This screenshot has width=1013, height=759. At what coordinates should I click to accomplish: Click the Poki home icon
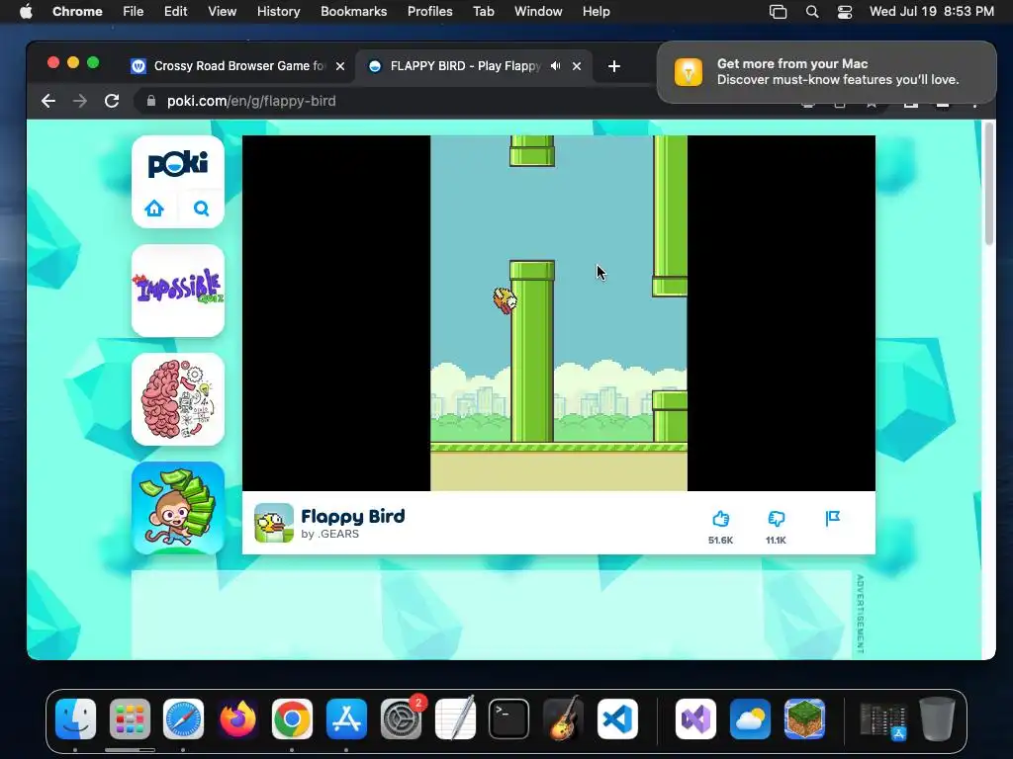[x=154, y=209]
